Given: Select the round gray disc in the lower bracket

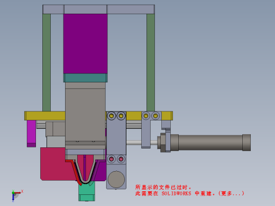Looking at the screenshot, I should 116,179.
